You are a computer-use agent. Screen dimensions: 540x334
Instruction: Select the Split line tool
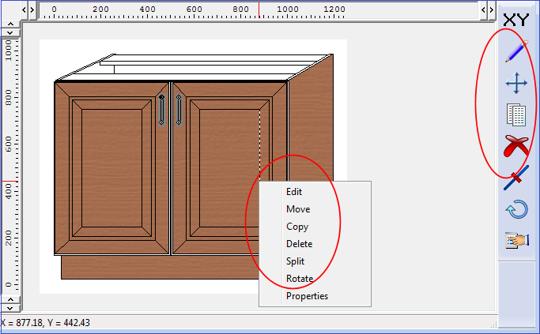(516, 178)
